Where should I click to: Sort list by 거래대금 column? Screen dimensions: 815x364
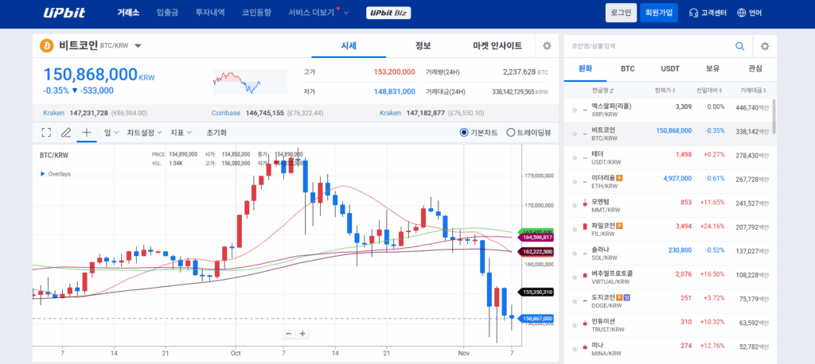(753, 91)
